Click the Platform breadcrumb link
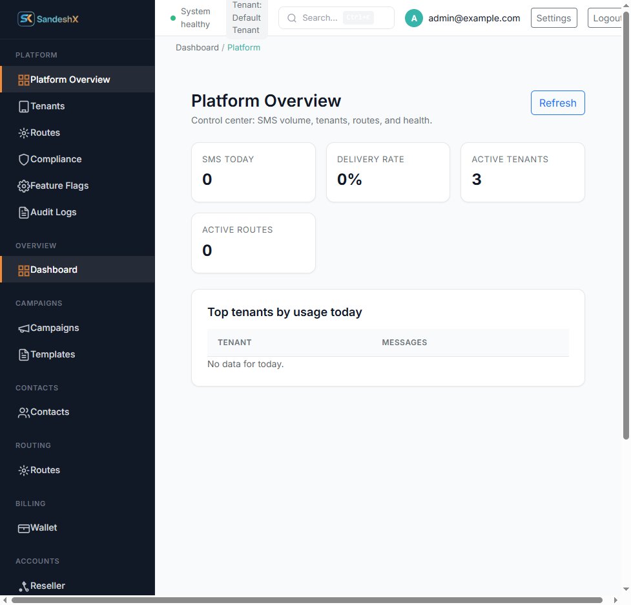This screenshot has height=605, width=631. 244,48
